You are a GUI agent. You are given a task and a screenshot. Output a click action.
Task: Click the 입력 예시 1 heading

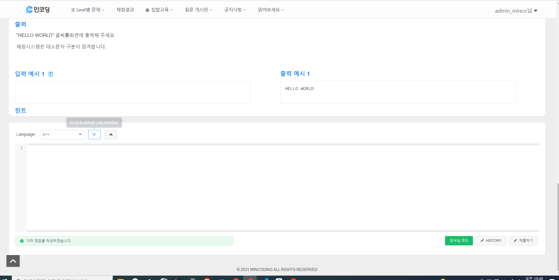30,74
